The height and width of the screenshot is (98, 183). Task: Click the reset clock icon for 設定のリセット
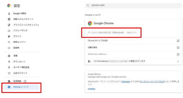[x=9, y=73]
